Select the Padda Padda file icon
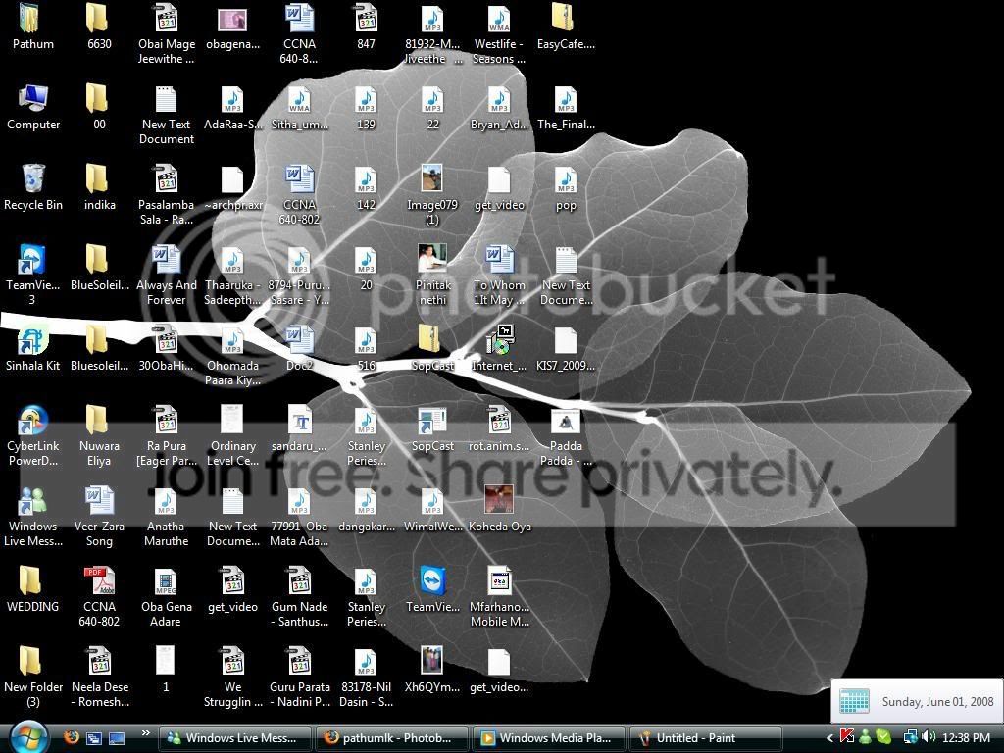The image size is (1004, 753). point(566,422)
